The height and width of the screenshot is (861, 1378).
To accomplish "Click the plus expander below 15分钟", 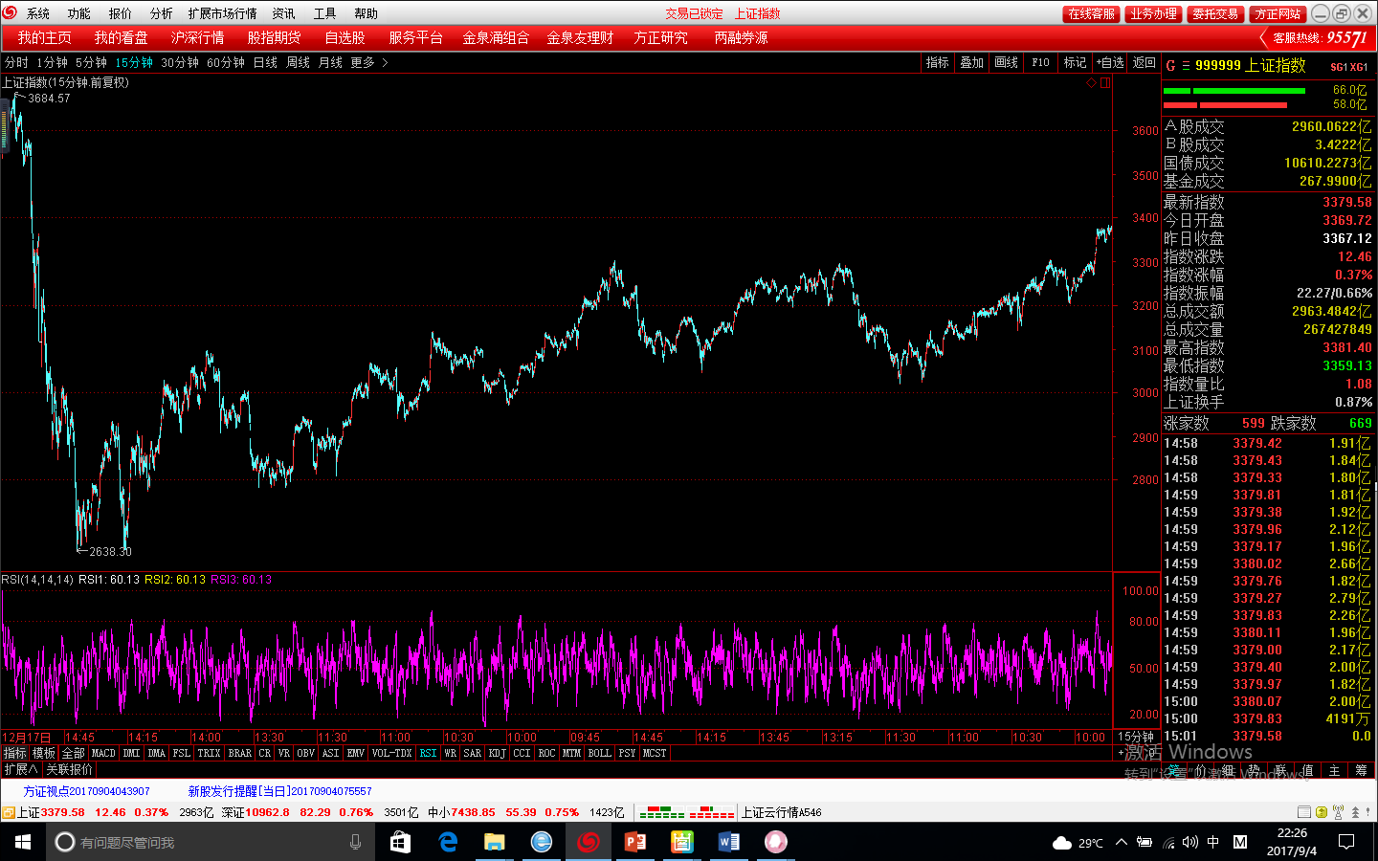I will [x=1121, y=753].
